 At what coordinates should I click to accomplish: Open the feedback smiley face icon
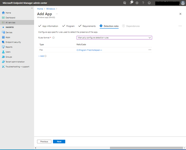point(149,3)
